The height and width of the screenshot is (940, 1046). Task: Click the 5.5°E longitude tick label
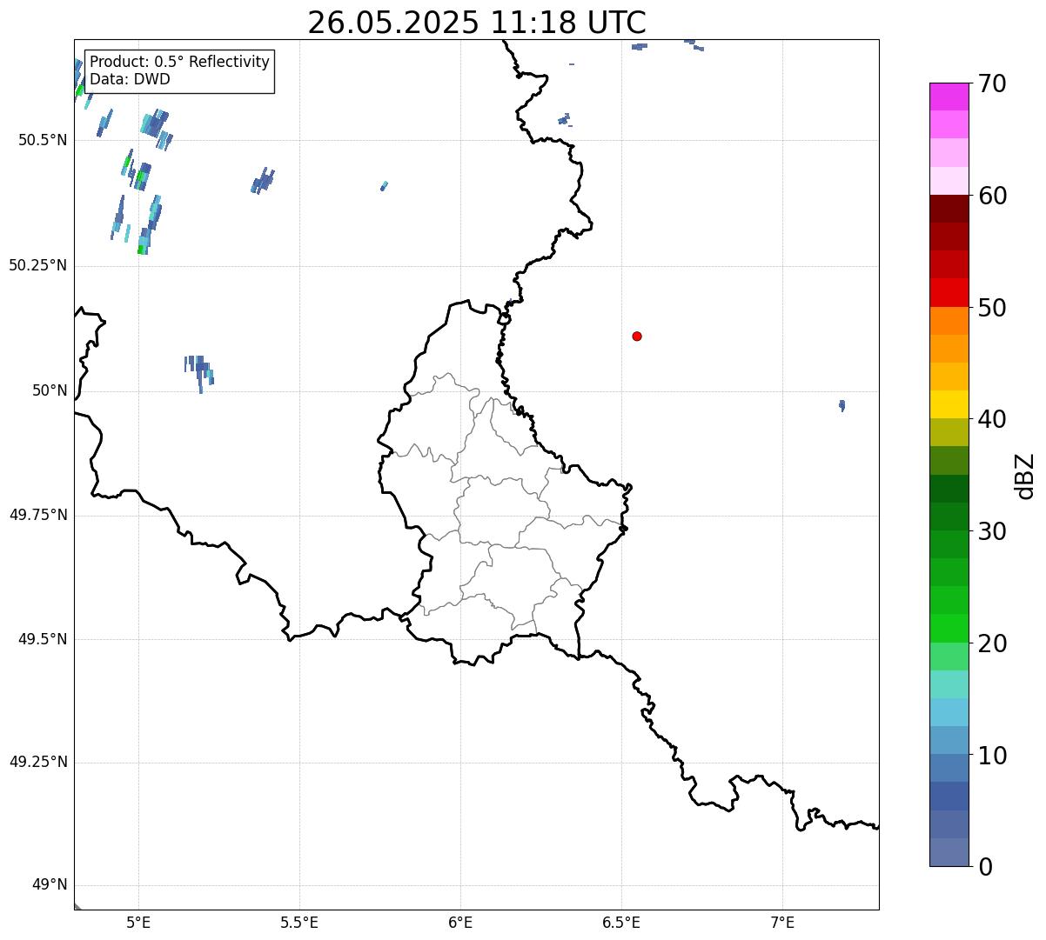(299, 922)
